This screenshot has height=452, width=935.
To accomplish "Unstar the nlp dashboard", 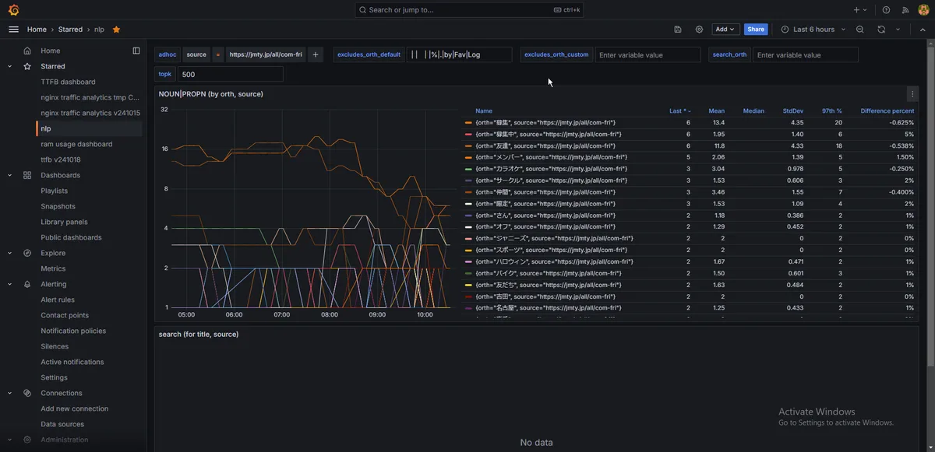I will pyautogui.click(x=116, y=30).
